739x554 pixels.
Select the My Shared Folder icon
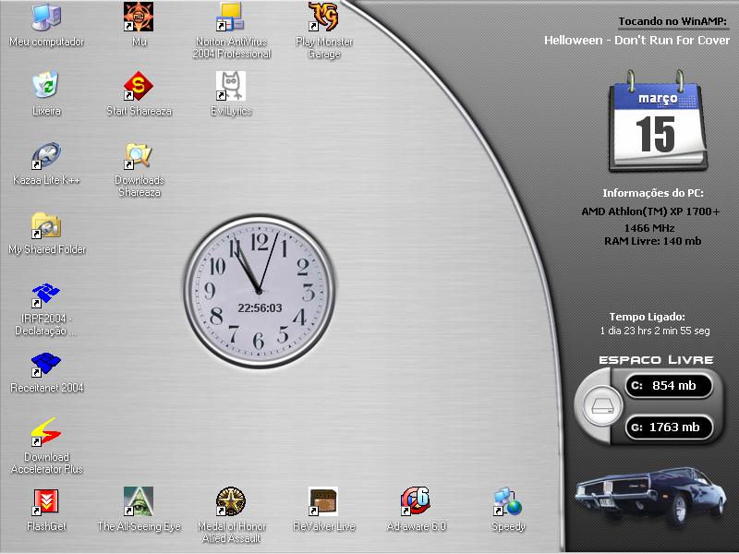(x=46, y=224)
